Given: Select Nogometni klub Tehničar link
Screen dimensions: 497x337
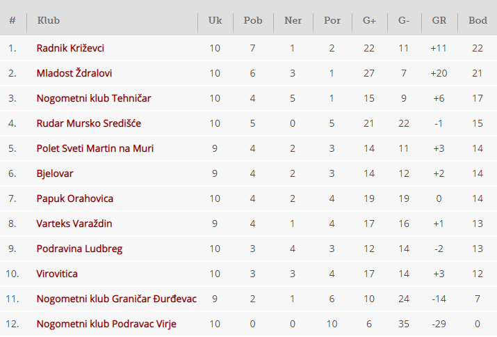Looking at the screenshot, I should click(94, 98).
